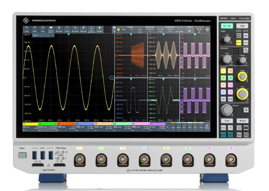Push the front-panel camera screenshot button
The height and width of the screenshot is (191, 269).
246,128
